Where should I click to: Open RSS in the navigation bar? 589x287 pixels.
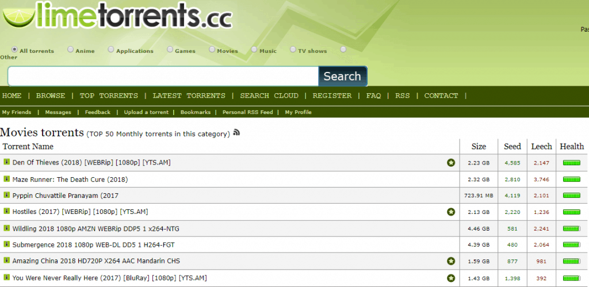(402, 95)
